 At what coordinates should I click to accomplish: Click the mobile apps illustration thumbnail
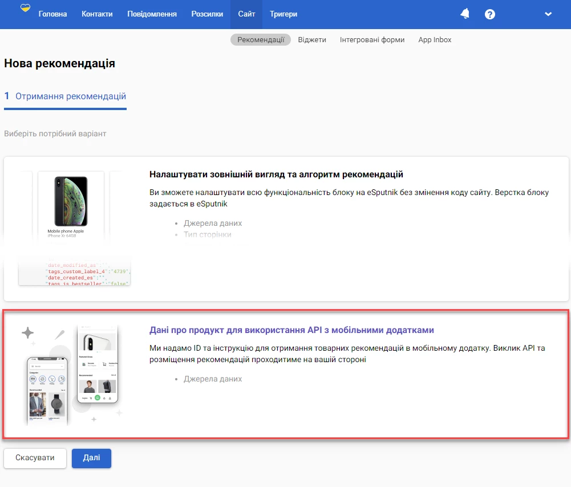coord(72,375)
